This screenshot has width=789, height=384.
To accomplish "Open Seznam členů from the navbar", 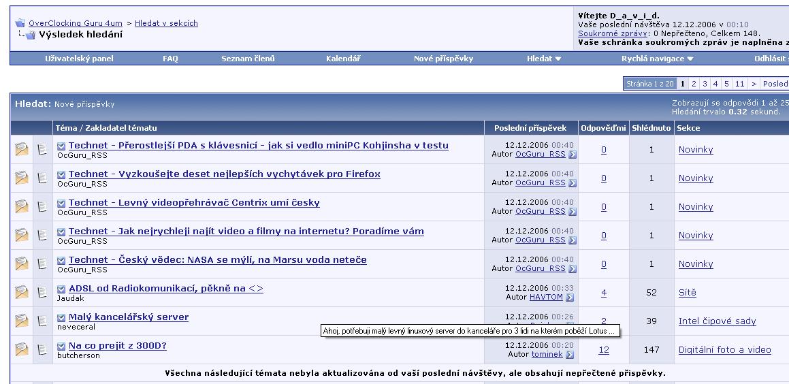I will 248,59.
